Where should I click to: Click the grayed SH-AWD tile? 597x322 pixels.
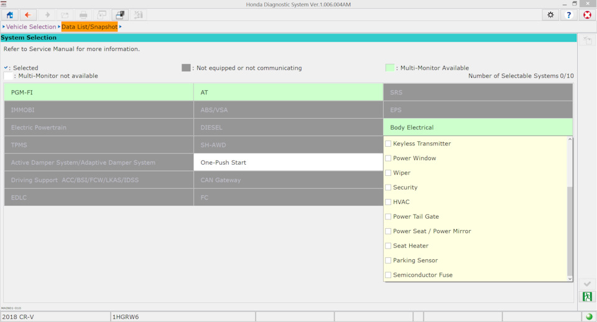point(288,145)
